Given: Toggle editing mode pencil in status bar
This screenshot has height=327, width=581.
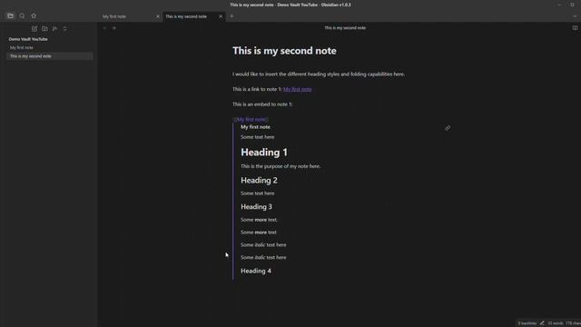Looking at the screenshot, I should point(542,323).
